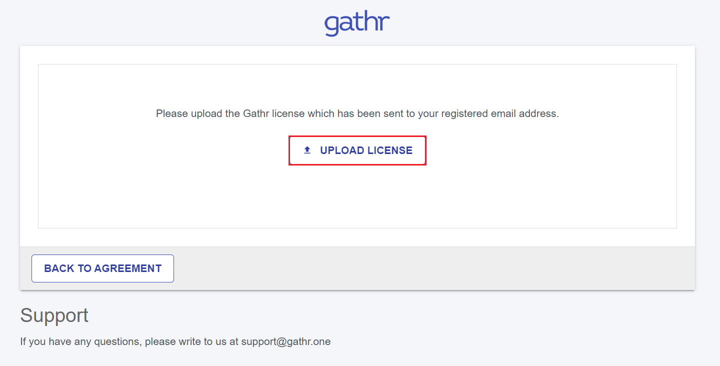
Task: Click the word "Gathr" in the instruction sentence
Action: 256,113
